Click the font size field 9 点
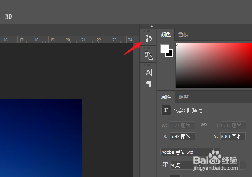The height and width of the screenshot is (177, 252). 187,165
